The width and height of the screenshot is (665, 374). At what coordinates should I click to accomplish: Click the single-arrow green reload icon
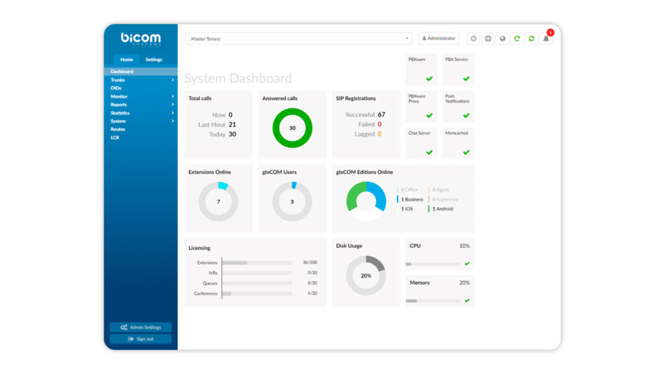click(517, 39)
